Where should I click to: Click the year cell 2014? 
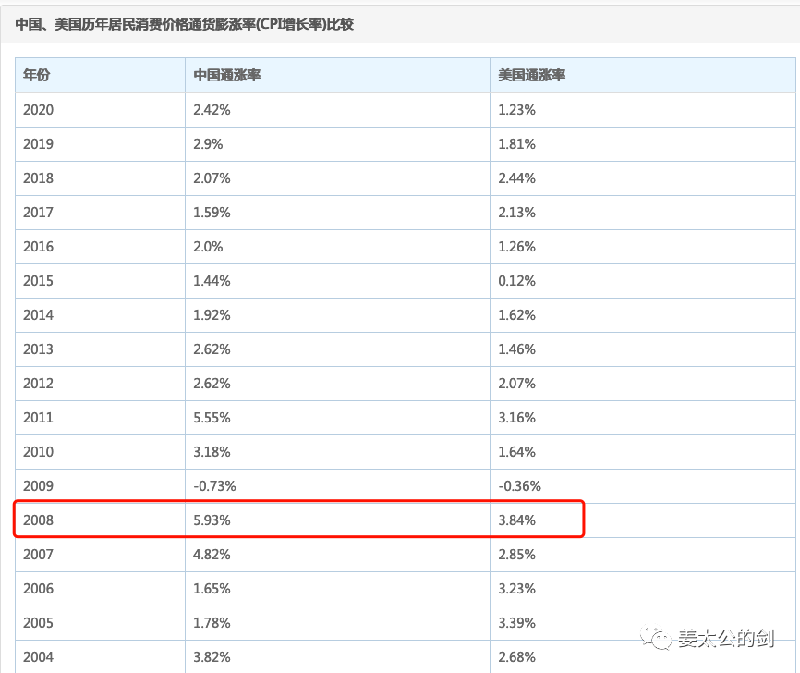point(38,315)
